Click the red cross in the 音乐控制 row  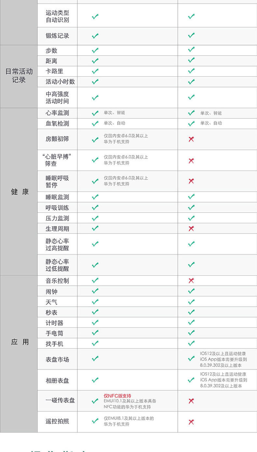coord(191,281)
